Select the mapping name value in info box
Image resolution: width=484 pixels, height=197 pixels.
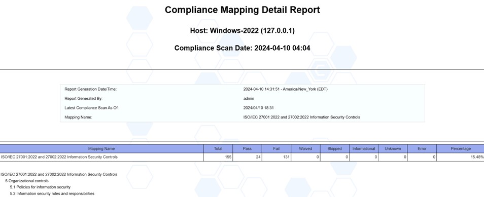301,117
